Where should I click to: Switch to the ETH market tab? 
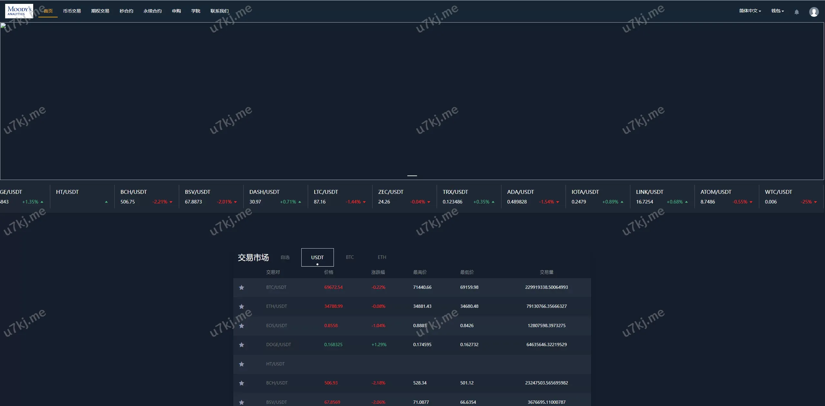(382, 257)
